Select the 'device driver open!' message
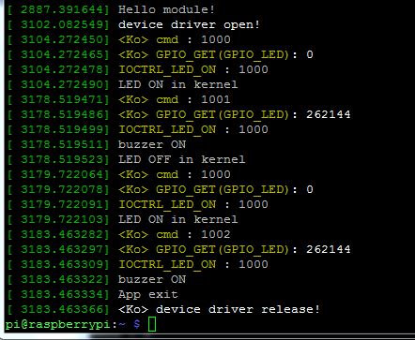This screenshot has height=340, width=415. tap(189, 24)
